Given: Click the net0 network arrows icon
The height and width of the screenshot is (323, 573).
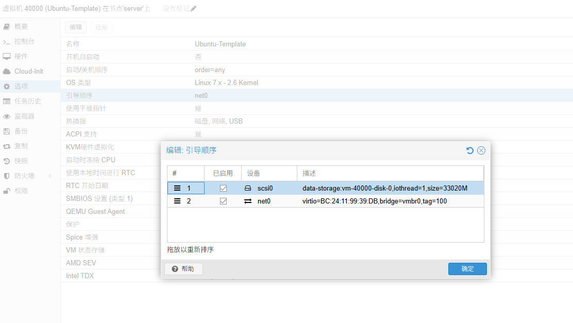Looking at the screenshot, I should point(248,201).
